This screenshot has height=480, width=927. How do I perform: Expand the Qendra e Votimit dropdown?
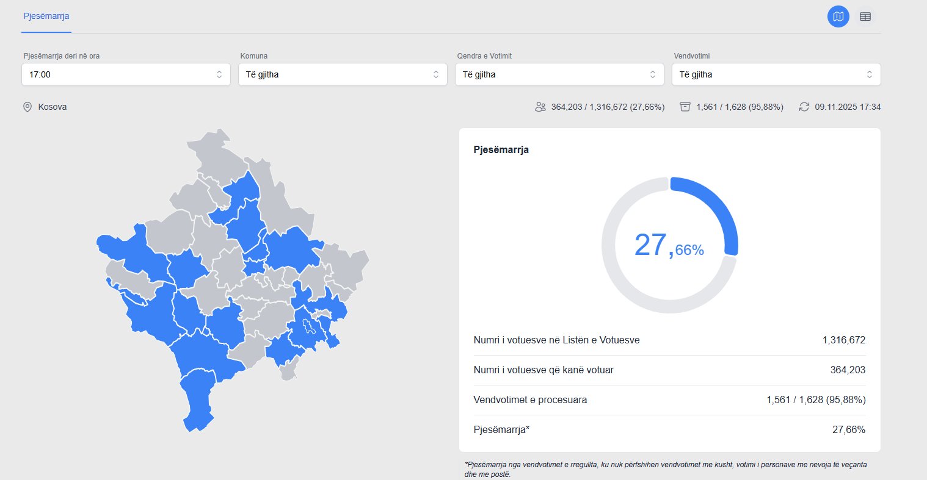(x=559, y=74)
